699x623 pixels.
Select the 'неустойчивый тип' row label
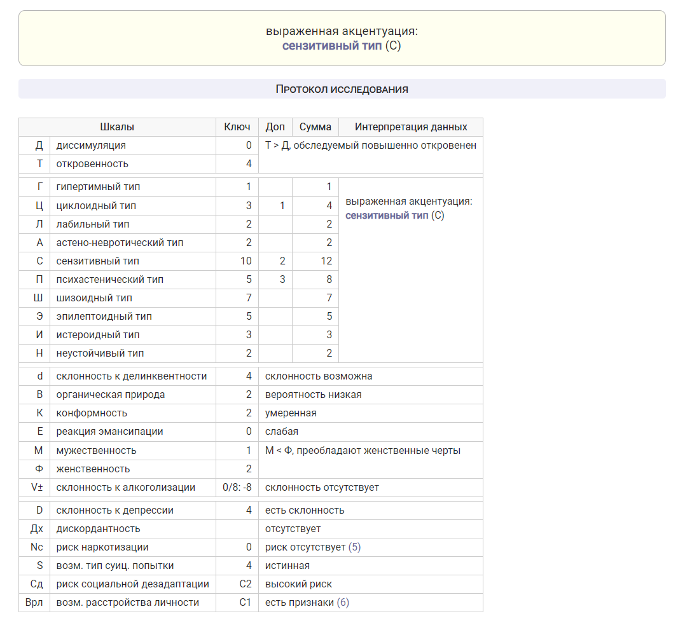pyautogui.click(x=100, y=353)
